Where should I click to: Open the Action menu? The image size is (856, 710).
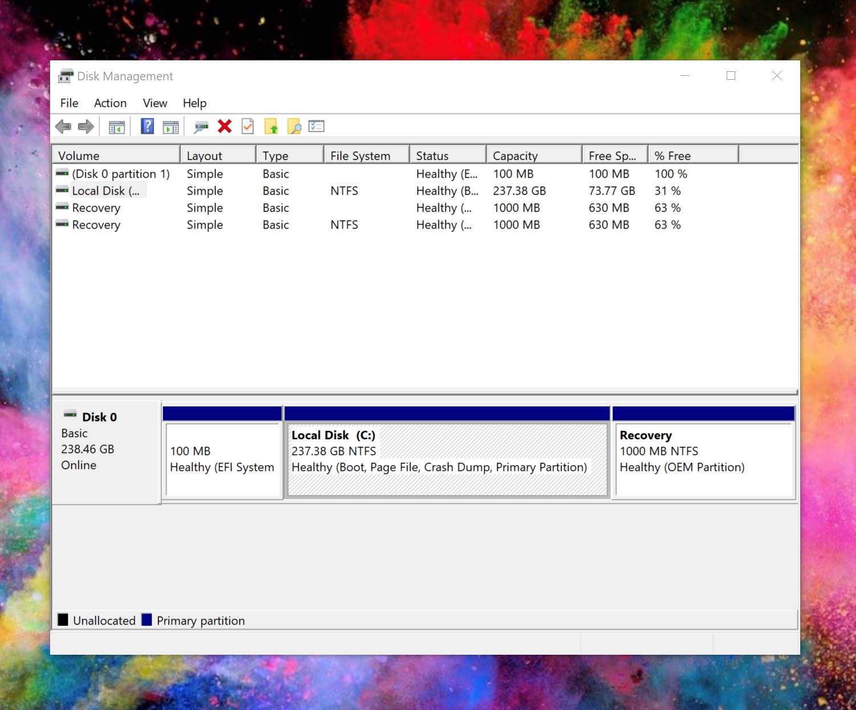(110, 103)
